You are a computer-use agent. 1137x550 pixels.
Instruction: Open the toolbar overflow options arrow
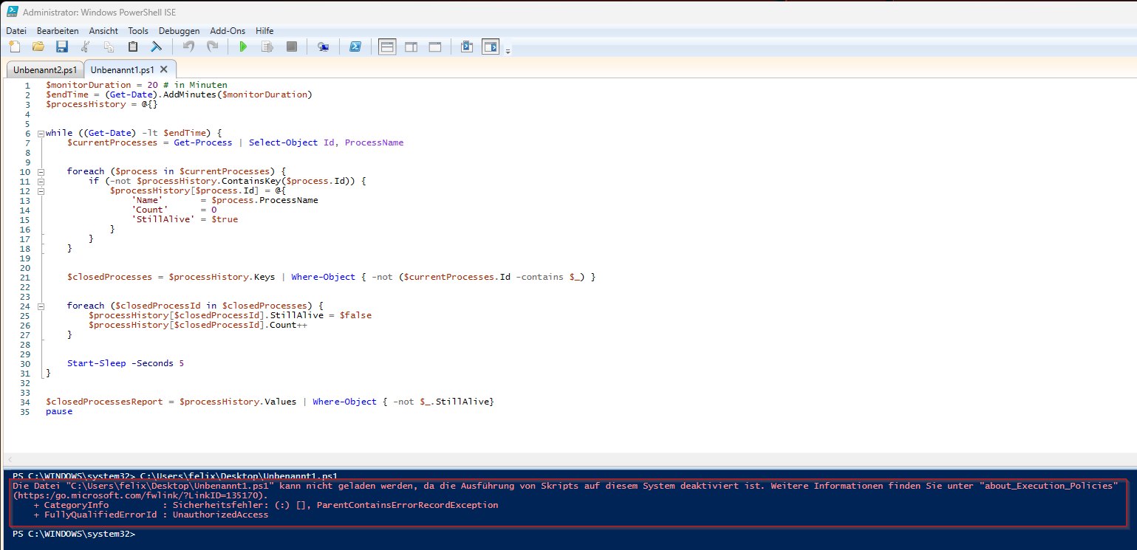508,50
